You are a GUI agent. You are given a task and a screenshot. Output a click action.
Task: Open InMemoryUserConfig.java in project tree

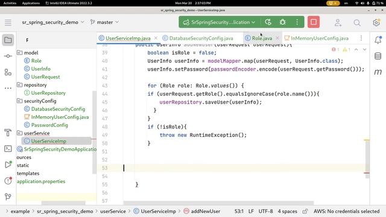[x=60, y=117]
